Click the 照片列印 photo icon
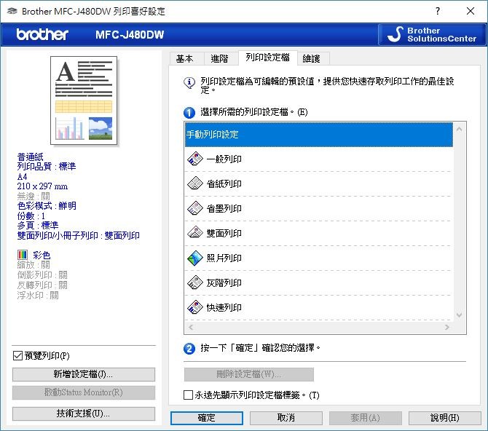488x431 pixels. (x=195, y=258)
